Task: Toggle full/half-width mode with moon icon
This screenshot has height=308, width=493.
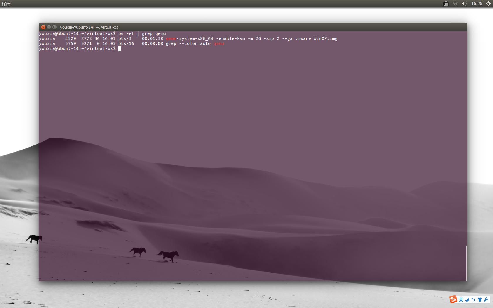Action: click(x=467, y=299)
